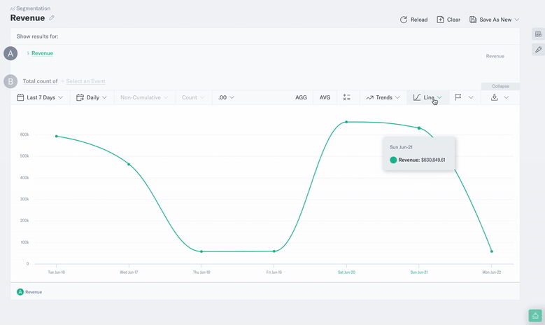Click the Clear button

(x=448, y=20)
